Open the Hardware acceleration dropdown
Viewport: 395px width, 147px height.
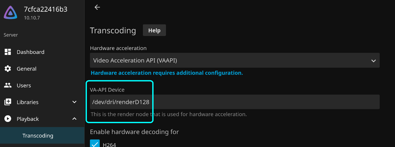click(235, 60)
